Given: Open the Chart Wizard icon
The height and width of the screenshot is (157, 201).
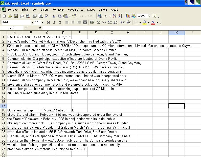Looking at the screenshot, I should coord(127,16).
